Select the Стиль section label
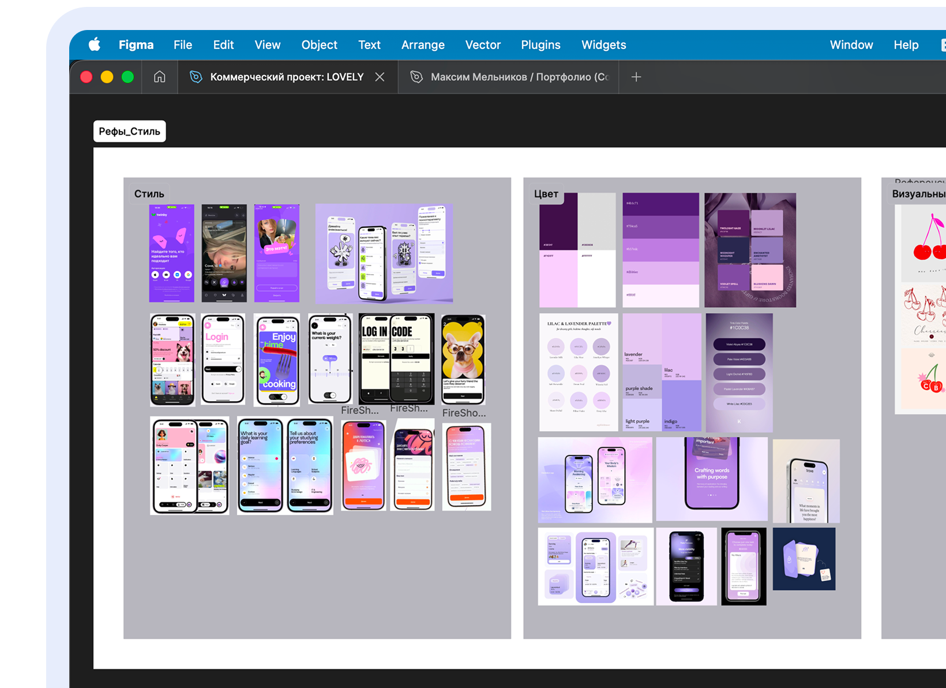This screenshot has width=946, height=688. click(149, 194)
